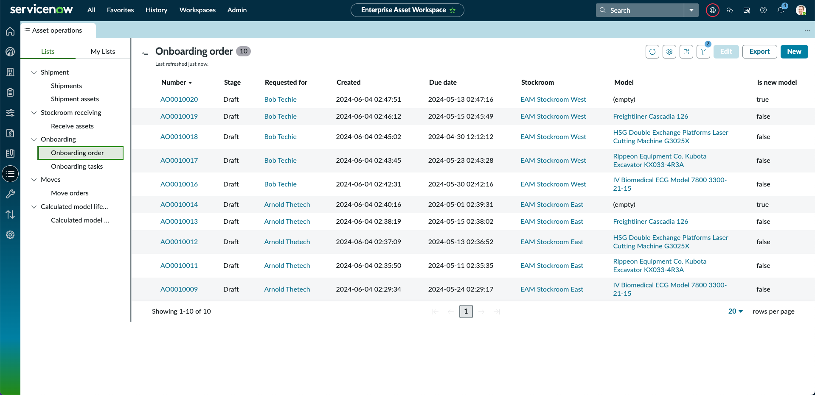Collapse the Stockroom receiving tree group
Viewport: 815px width, 395px height.
click(x=34, y=113)
